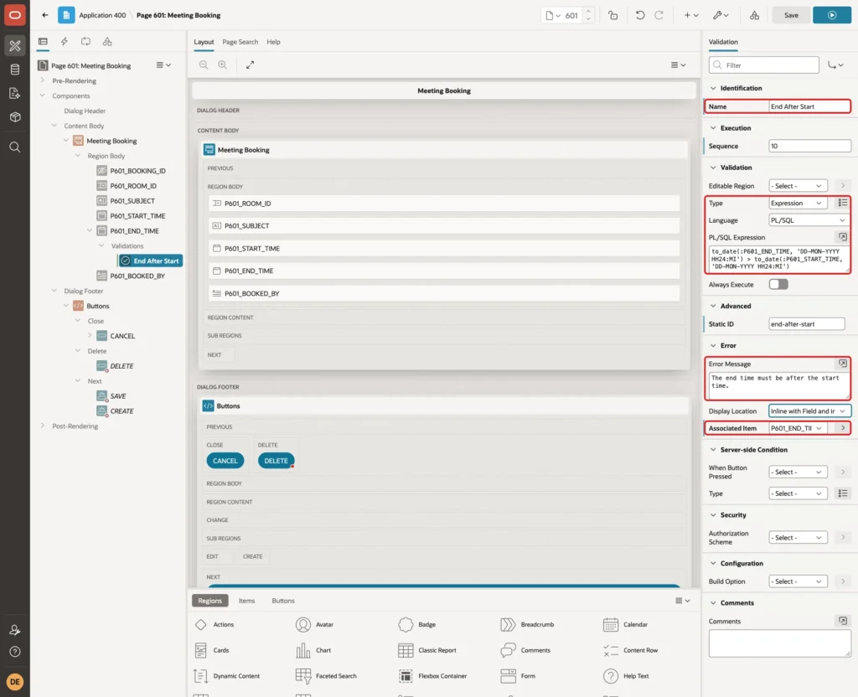
Task: Open the Help tab
Action: [x=273, y=42]
